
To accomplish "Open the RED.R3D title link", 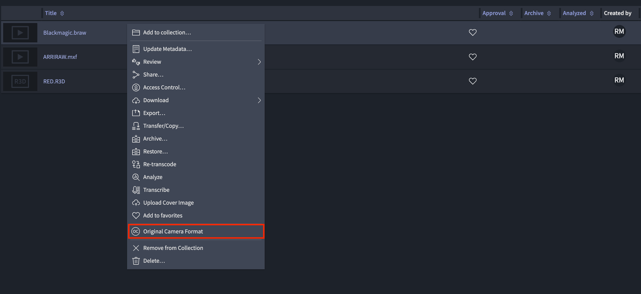I will 54,81.
